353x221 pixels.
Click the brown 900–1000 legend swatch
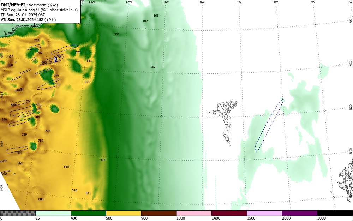point(159,213)
